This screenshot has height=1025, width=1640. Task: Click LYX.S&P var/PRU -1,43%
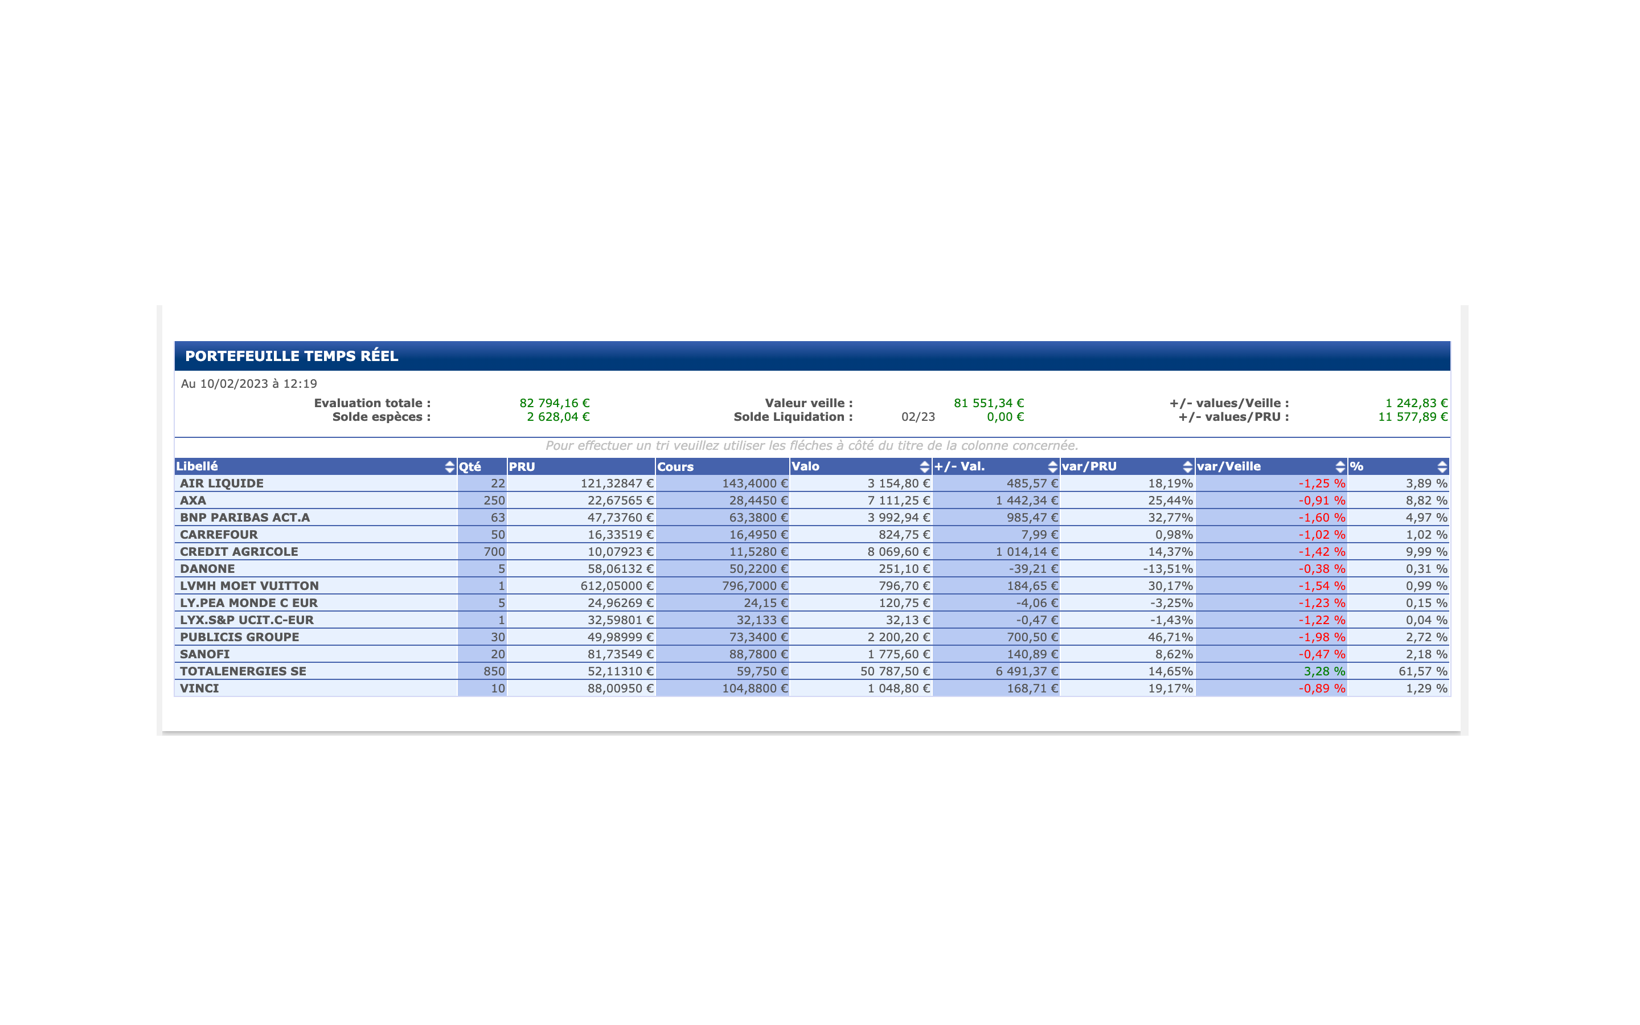pos(1172,620)
